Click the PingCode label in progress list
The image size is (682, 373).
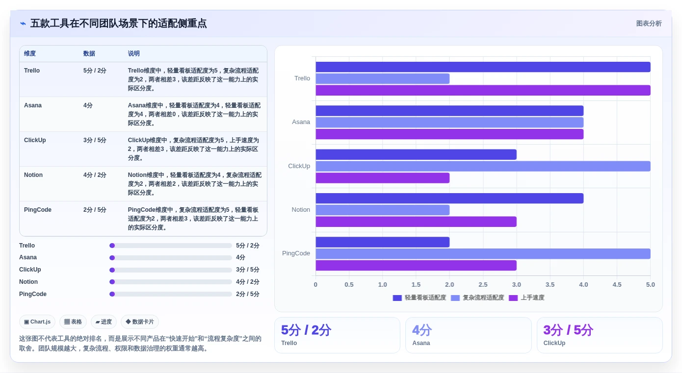pyautogui.click(x=33, y=294)
